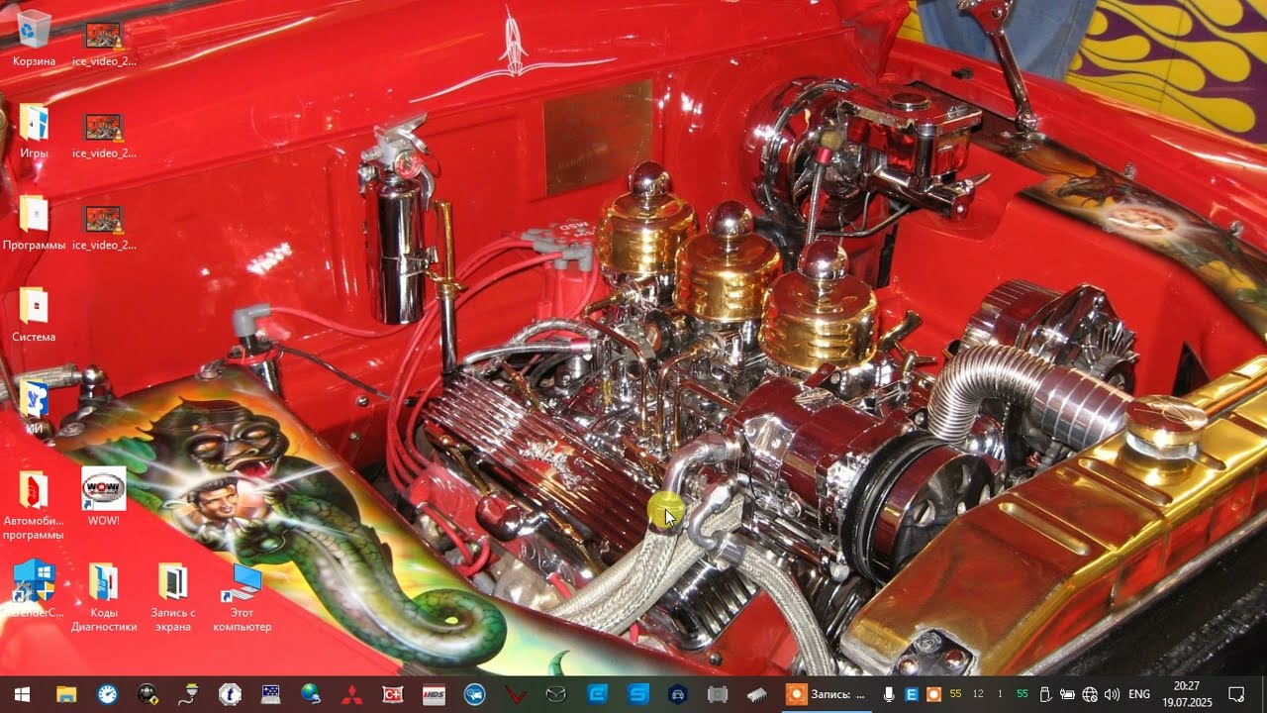Open the red V-shaped logo taskbar app

(515, 694)
